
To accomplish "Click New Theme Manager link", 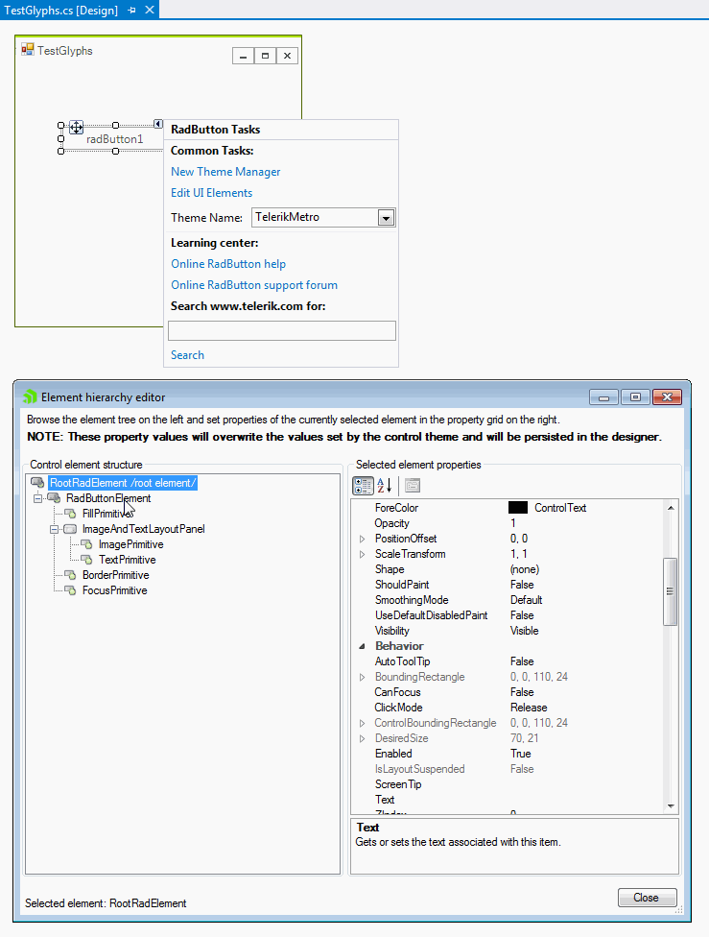I will point(225,172).
